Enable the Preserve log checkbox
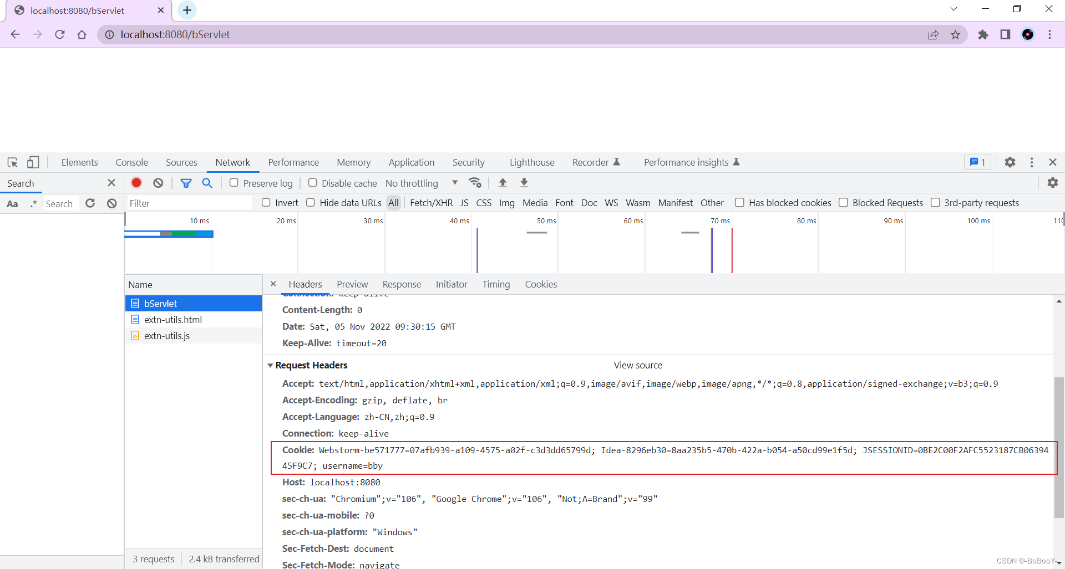 [x=234, y=183]
